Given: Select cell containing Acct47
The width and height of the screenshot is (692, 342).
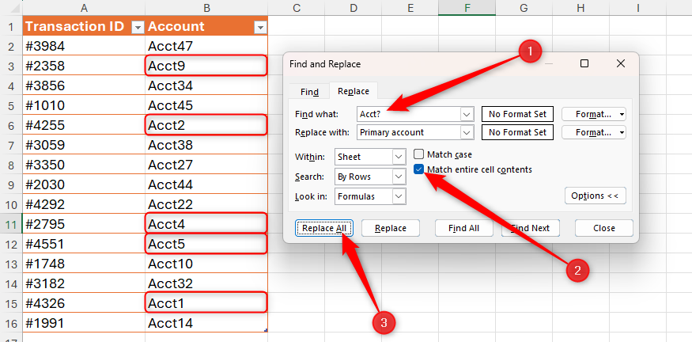Looking at the screenshot, I should 206,47.
